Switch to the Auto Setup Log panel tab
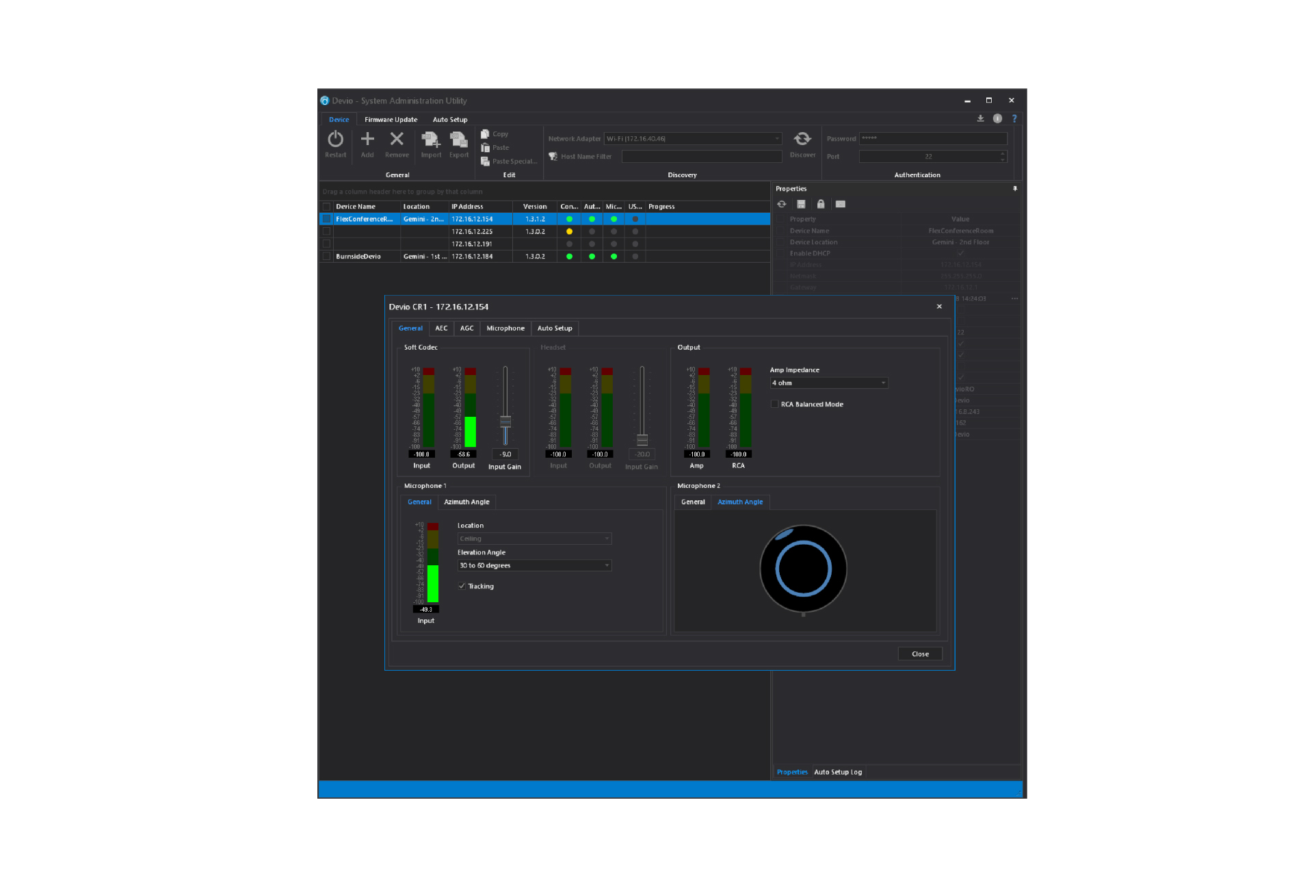The image size is (1303, 889). (x=838, y=772)
